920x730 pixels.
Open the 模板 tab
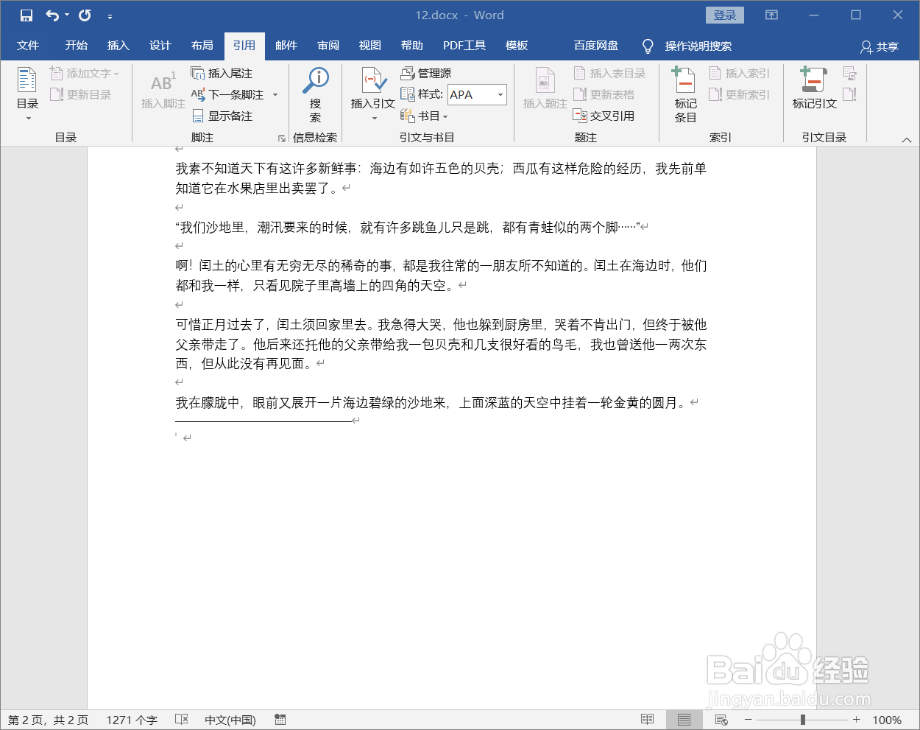(517, 46)
